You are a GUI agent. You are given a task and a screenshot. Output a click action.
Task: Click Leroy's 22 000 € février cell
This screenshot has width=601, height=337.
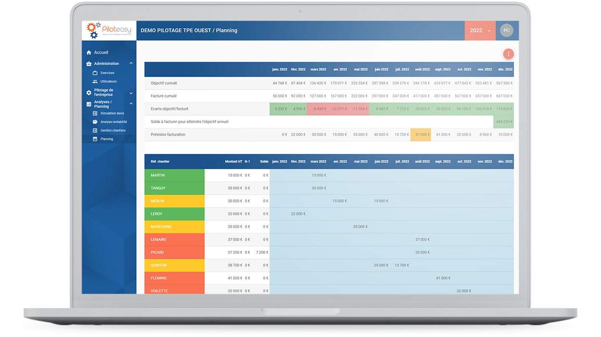click(x=298, y=214)
